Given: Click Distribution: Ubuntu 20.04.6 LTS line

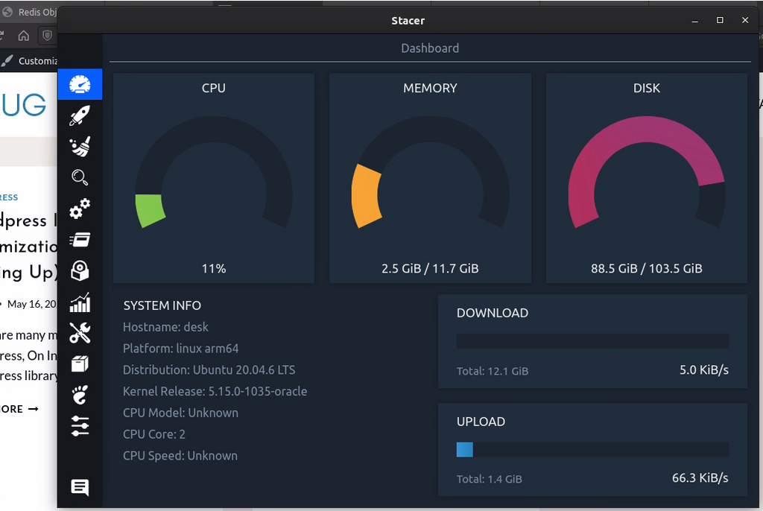Looking at the screenshot, I should point(209,370).
